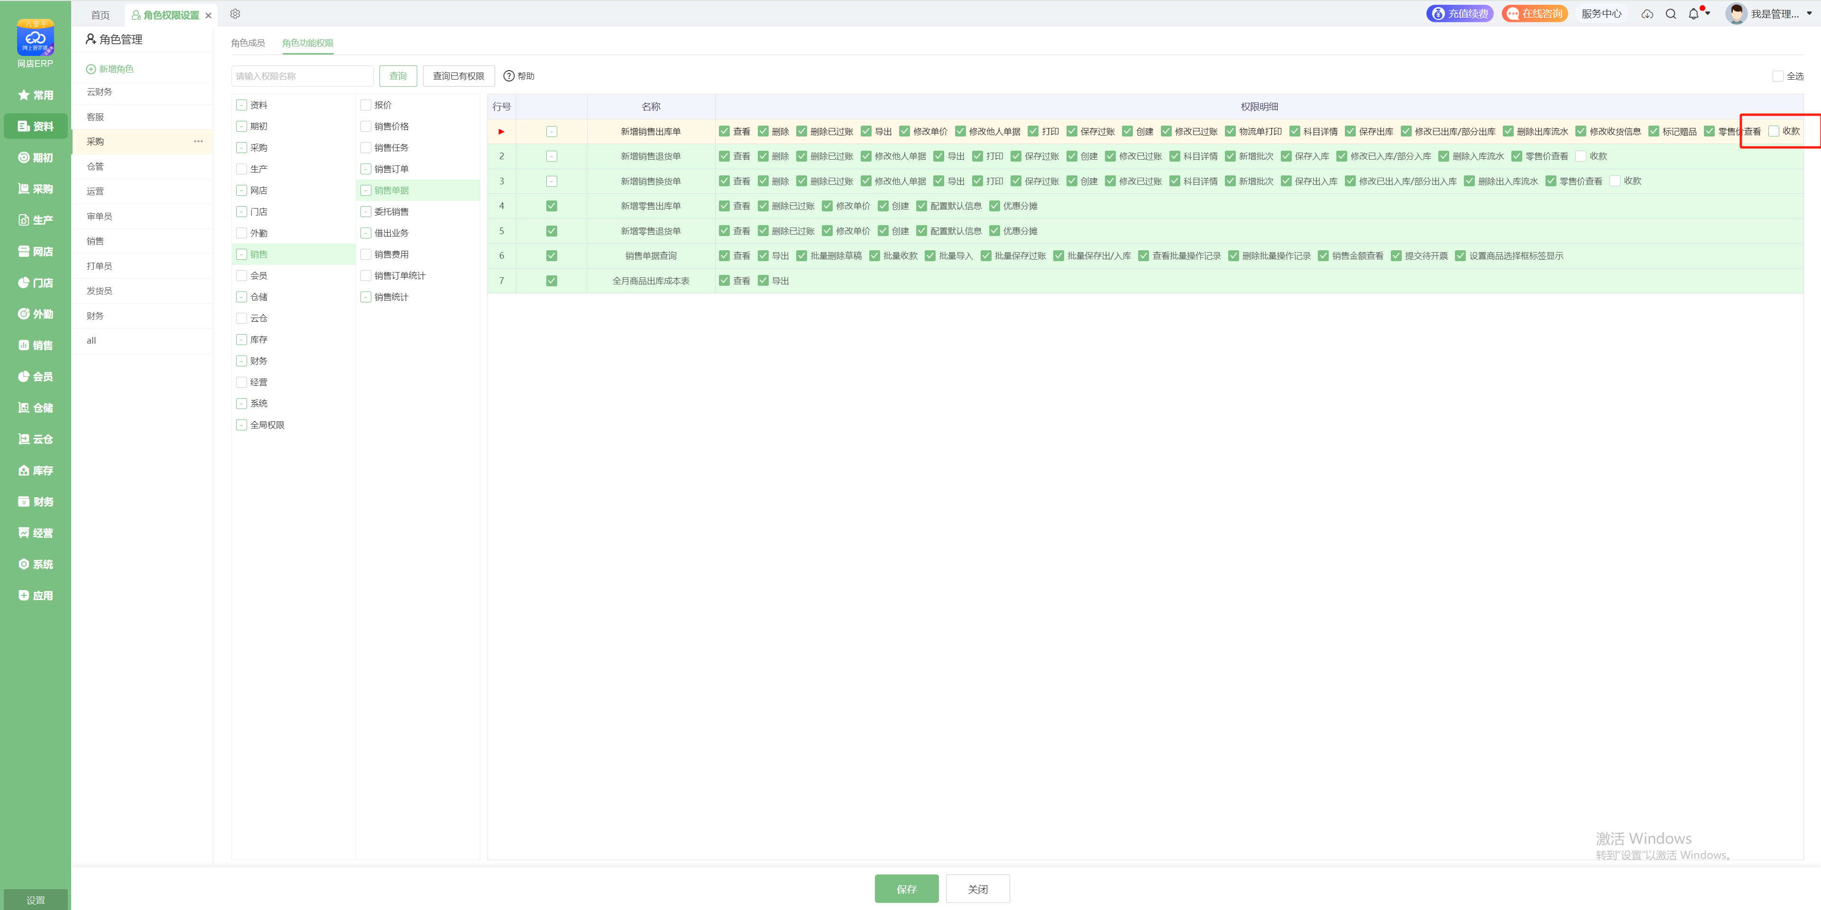The width and height of the screenshot is (1821, 910).
Task: Click the 新增角色 link
Action: click(x=110, y=69)
